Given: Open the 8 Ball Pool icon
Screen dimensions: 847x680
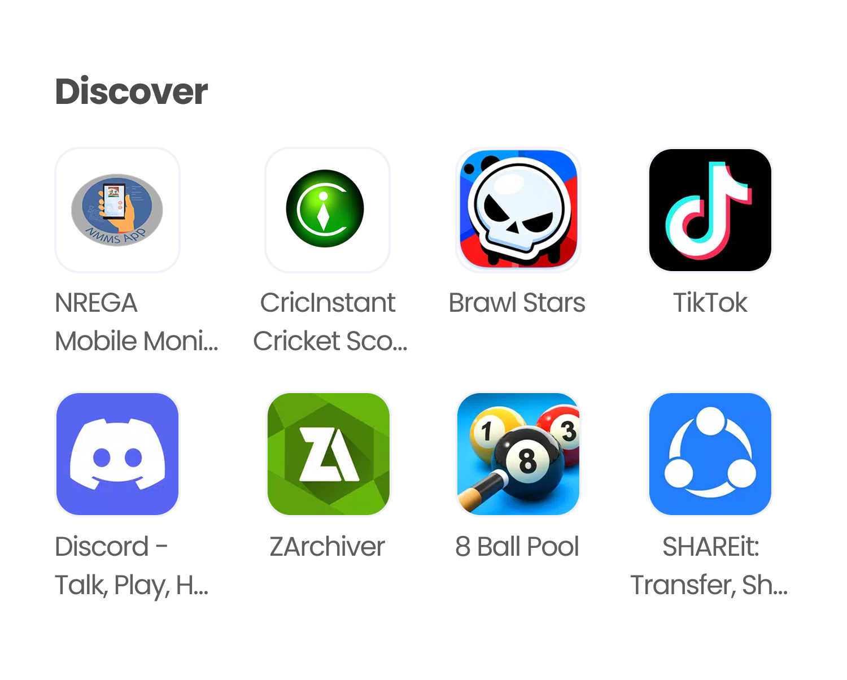Looking at the screenshot, I should [x=518, y=454].
